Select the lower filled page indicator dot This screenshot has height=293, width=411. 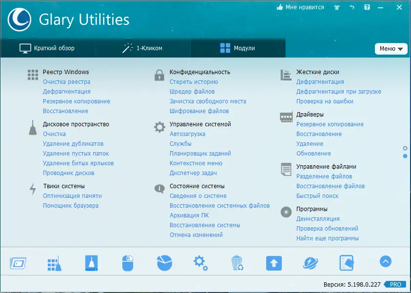(405, 156)
